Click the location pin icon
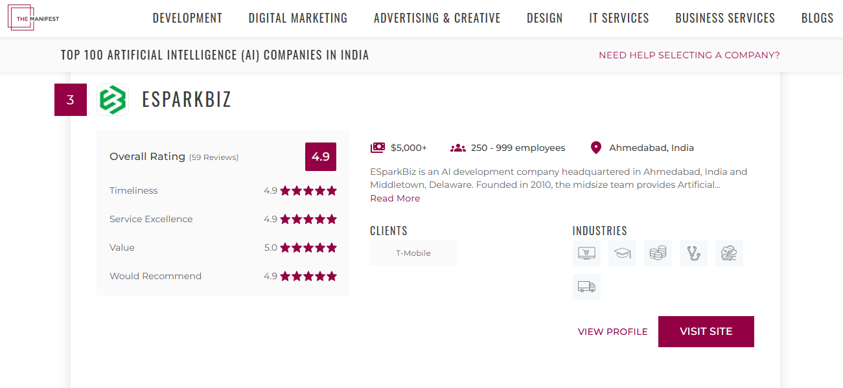This screenshot has width=843, height=388. tap(596, 148)
